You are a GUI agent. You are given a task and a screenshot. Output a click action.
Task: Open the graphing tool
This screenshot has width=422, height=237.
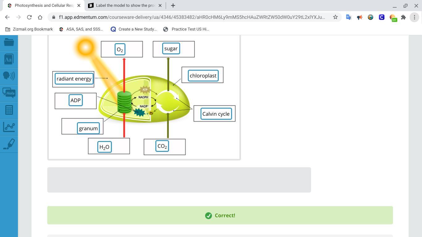(x=9, y=127)
